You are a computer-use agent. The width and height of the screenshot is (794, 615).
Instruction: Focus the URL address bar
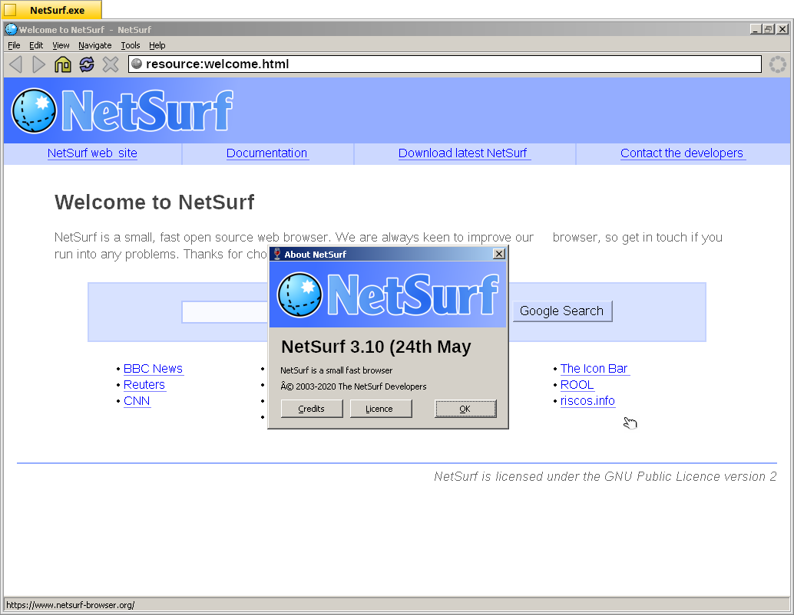pos(445,64)
